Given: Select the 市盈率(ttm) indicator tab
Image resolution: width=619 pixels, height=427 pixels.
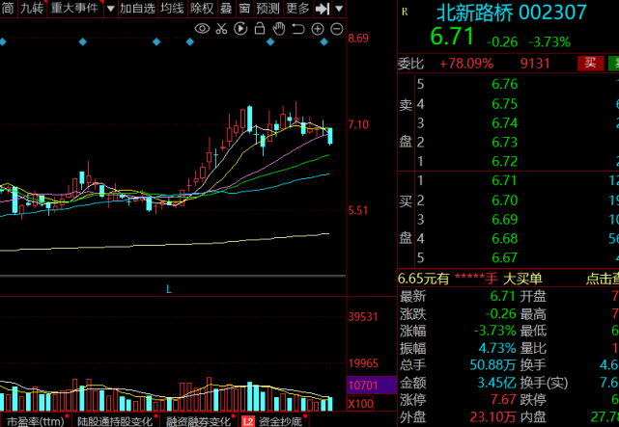Looking at the screenshot, I should click(x=36, y=421).
